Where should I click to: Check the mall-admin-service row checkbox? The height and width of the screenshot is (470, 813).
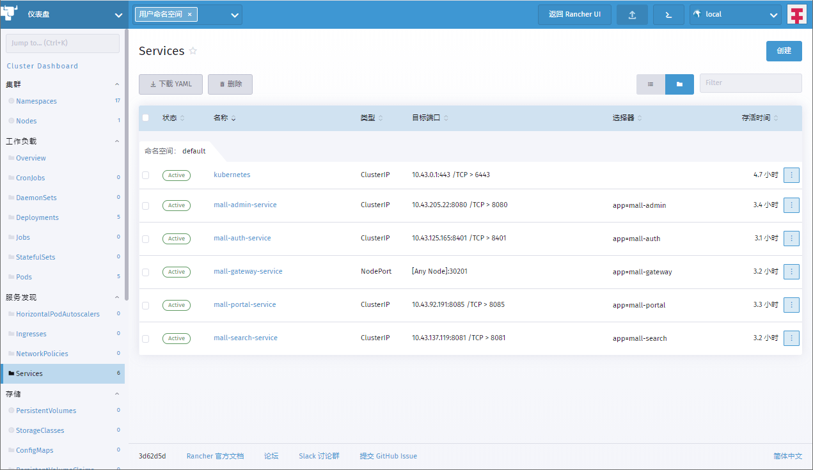(146, 206)
